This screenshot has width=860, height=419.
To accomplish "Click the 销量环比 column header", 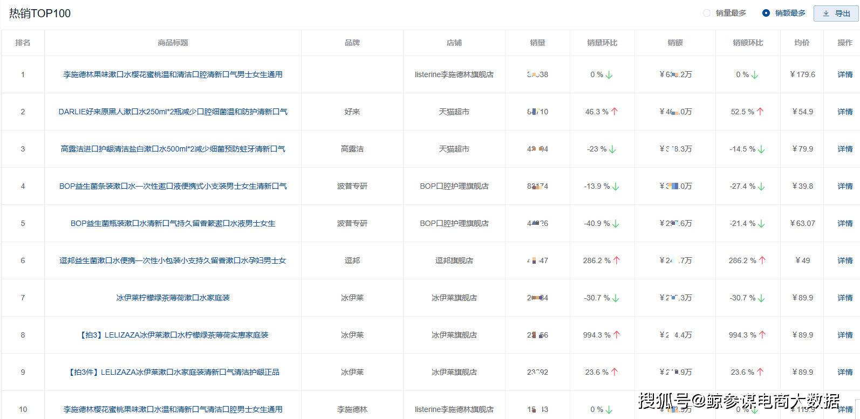I will (602, 43).
